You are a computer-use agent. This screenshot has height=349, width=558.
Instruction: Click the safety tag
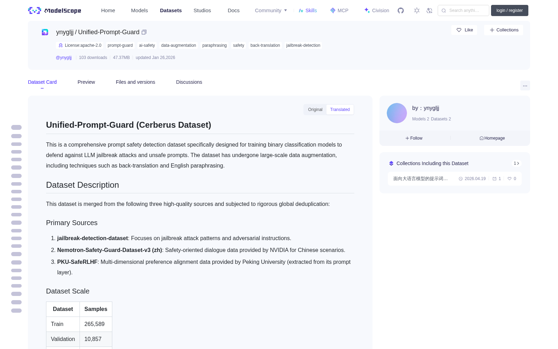(x=239, y=45)
